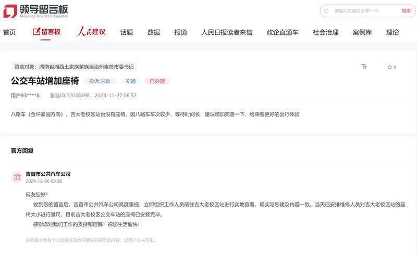Select the 留言板 tab
Screen dimensions: 417x254
coord(47,32)
